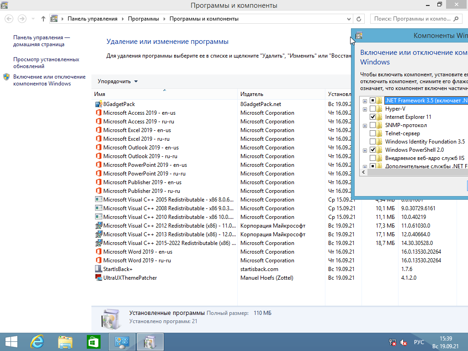Refresh the Programs and Components list
The height and width of the screenshot is (351, 468).
359,19
